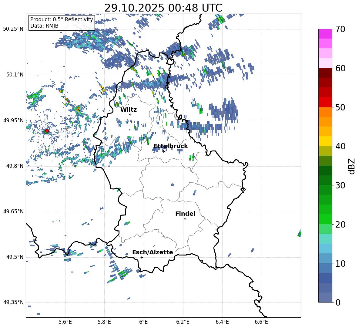
Task: Click the 49.8°N latitude label
Action: click(15, 166)
